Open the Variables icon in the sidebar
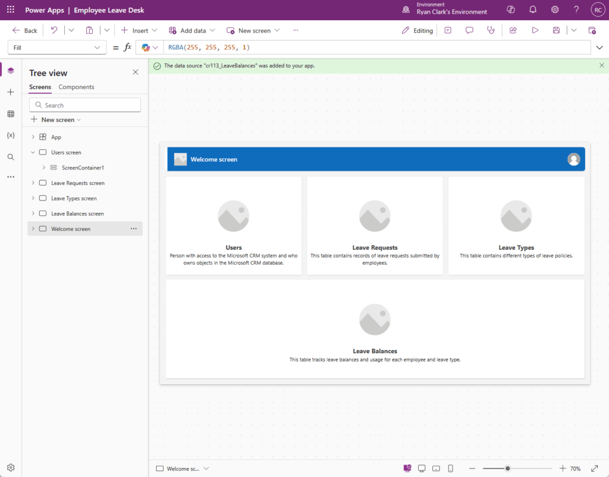 click(x=11, y=135)
